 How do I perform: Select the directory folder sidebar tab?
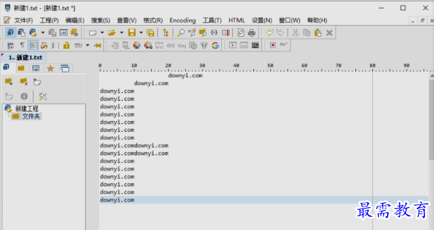[21, 68]
